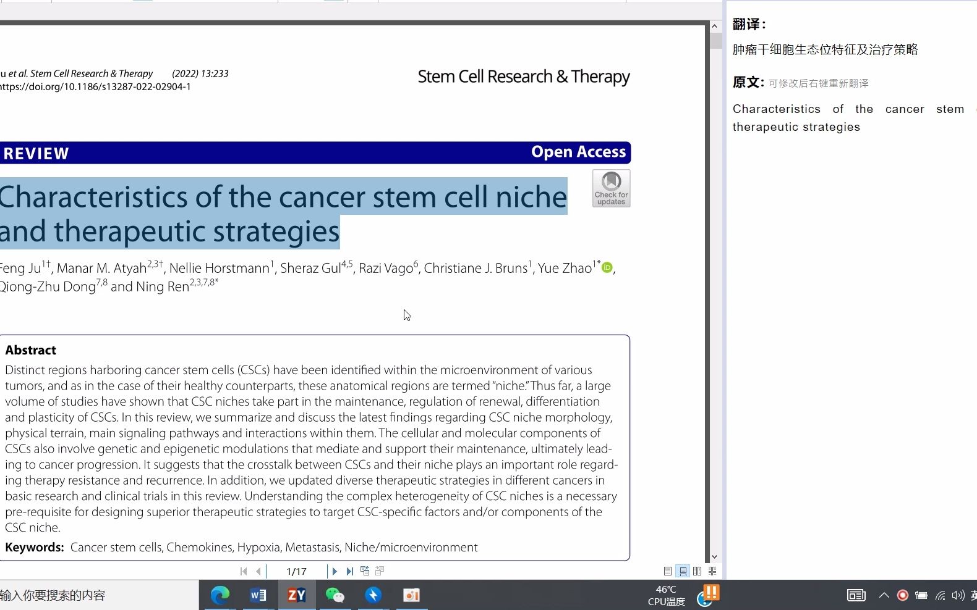Viewport: 977px width, 610px height.
Task: Expand the hidden system tray icons
Action: (x=884, y=595)
